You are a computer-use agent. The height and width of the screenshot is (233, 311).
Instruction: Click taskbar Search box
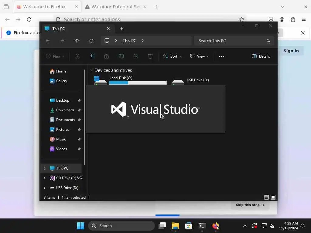pos(121,226)
